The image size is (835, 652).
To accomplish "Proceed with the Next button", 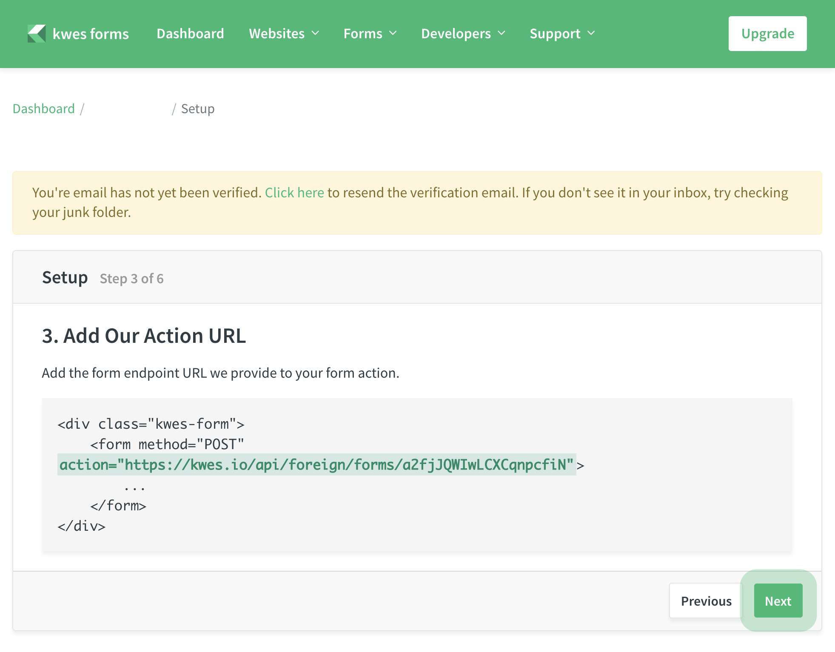I will point(778,601).
